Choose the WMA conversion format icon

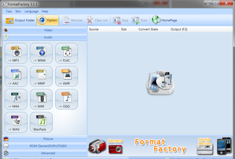(x=41, y=53)
